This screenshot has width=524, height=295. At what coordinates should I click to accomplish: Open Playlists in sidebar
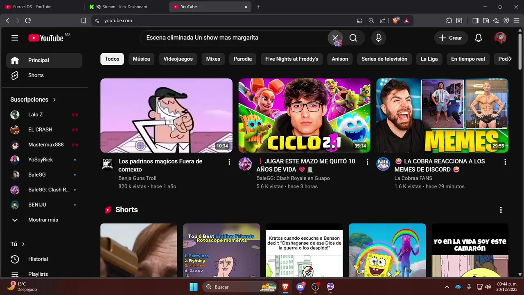coord(44,274)
